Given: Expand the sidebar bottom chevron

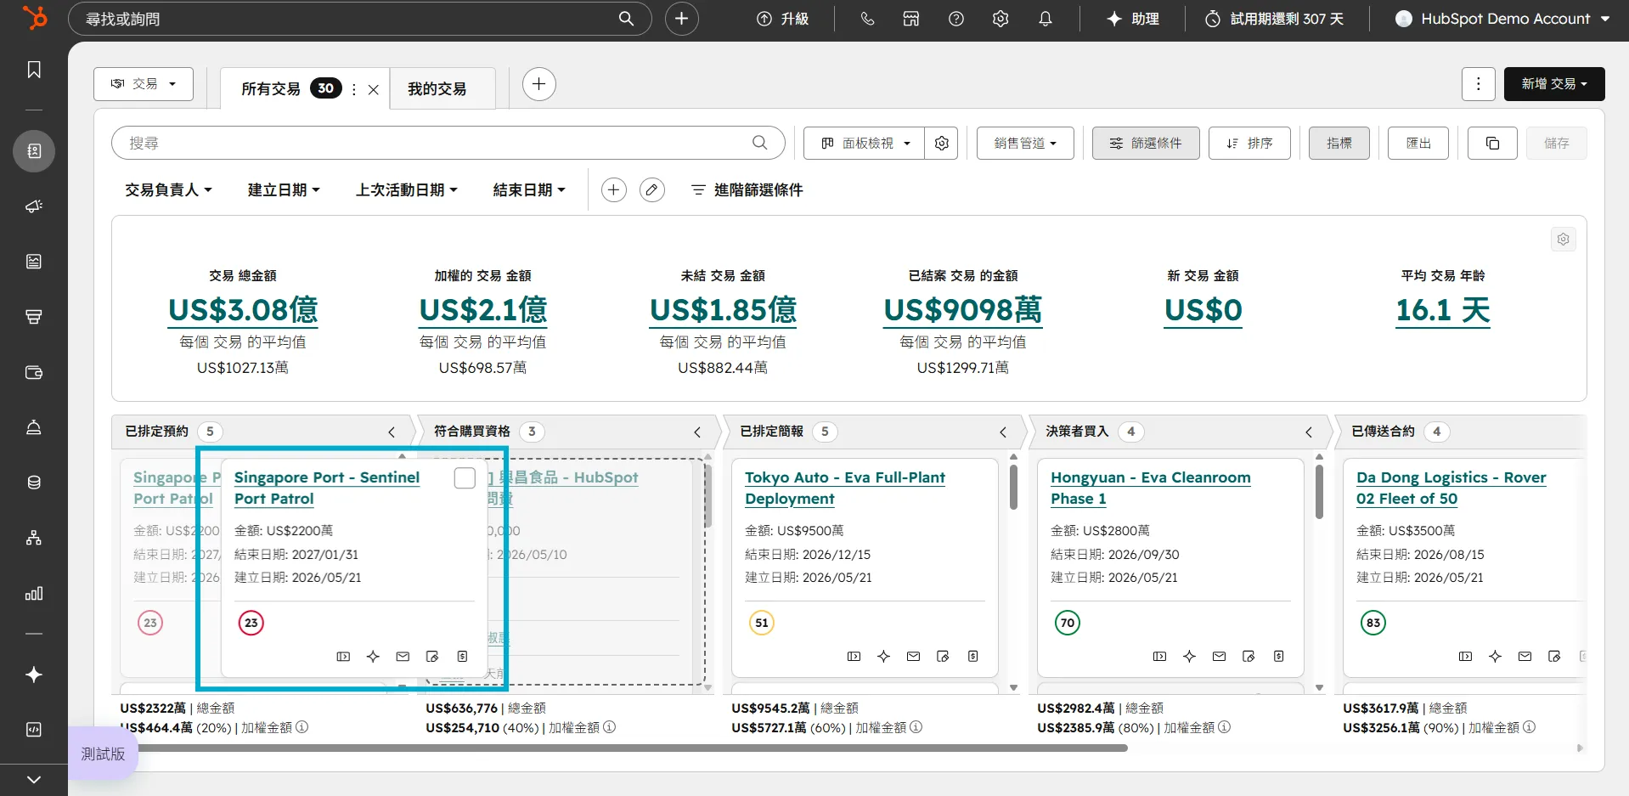Looking at the screenshot, I should pyautogui.click(x=34, y=780).
